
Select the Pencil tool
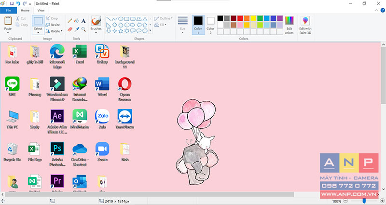[70, 21]
